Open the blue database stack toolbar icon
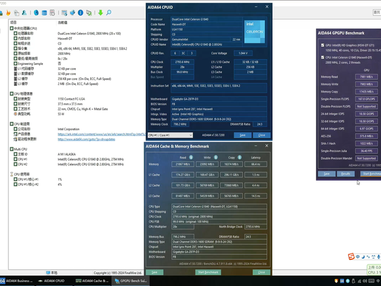 [x=44, y=13]
